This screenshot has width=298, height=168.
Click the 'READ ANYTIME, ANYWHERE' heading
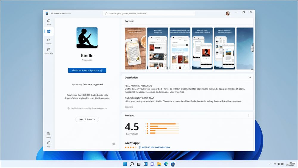click(138, 86)
